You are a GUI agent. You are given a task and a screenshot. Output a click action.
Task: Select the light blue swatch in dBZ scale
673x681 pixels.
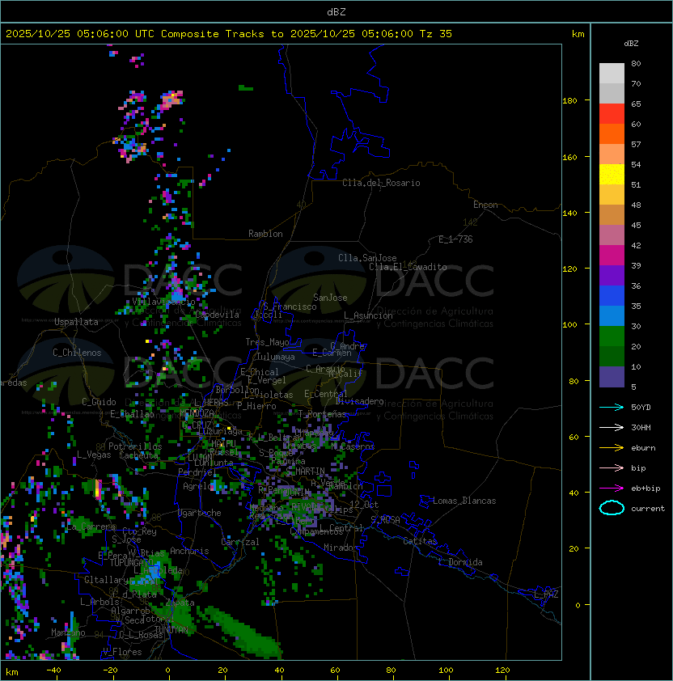point(612,316)
